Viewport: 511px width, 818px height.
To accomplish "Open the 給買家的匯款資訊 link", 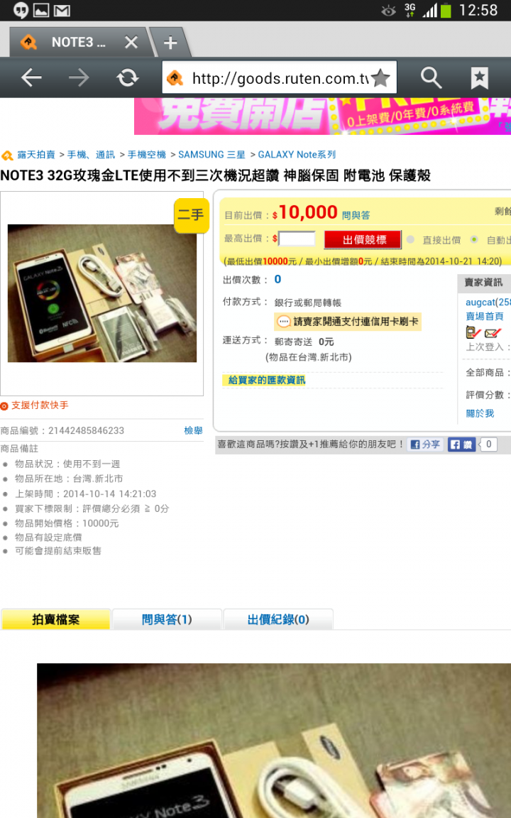I will click(x=266, y=380).
